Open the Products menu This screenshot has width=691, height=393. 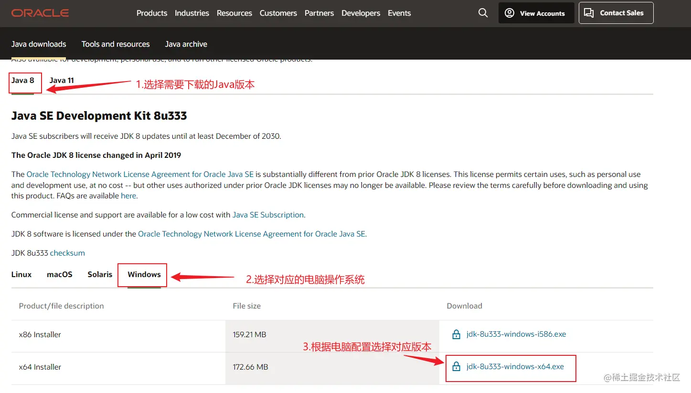point(152,13)
